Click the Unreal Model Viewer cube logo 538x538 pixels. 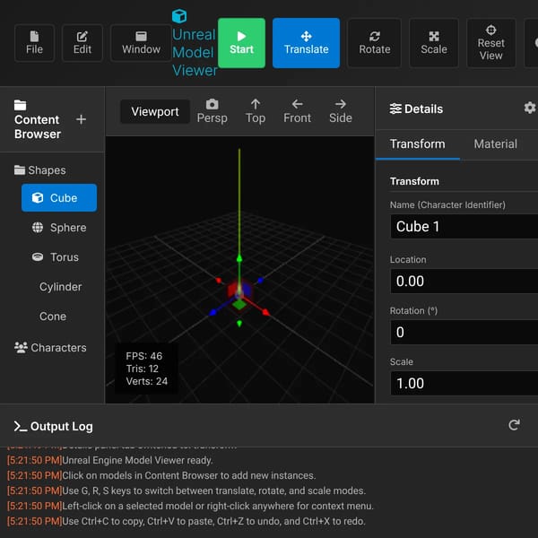click(179, 16)
